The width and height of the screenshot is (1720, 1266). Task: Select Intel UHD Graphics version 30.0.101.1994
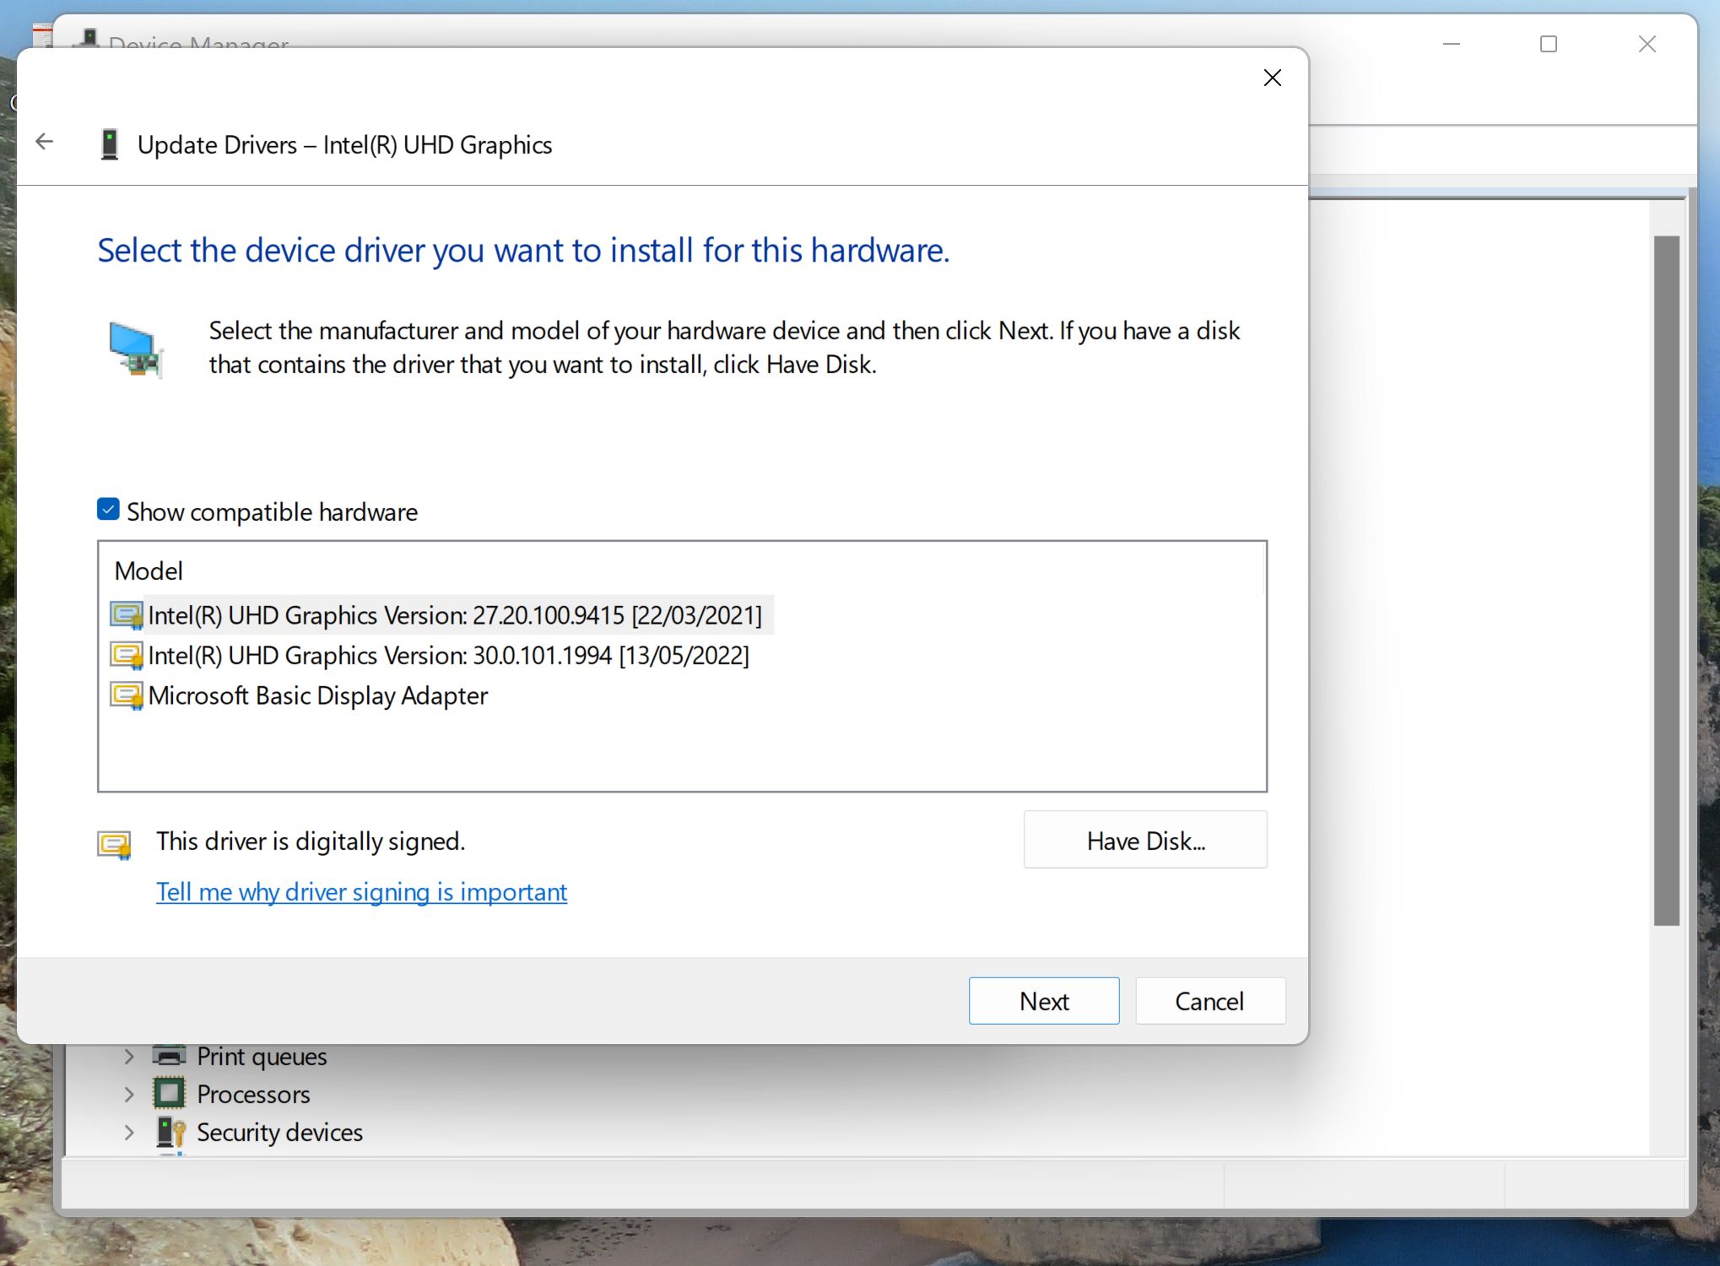tap(448, 656)
